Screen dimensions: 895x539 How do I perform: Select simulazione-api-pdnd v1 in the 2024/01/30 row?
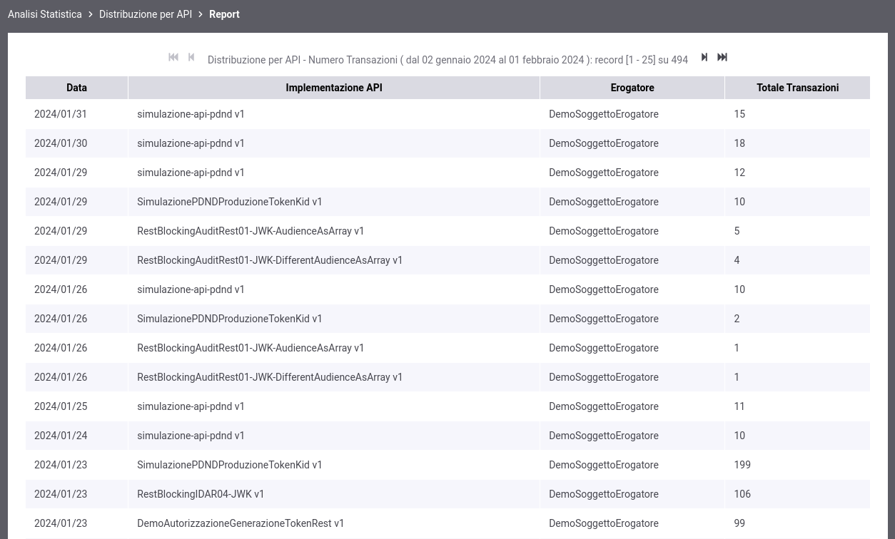pyautogui.click(x=191, y=143)
